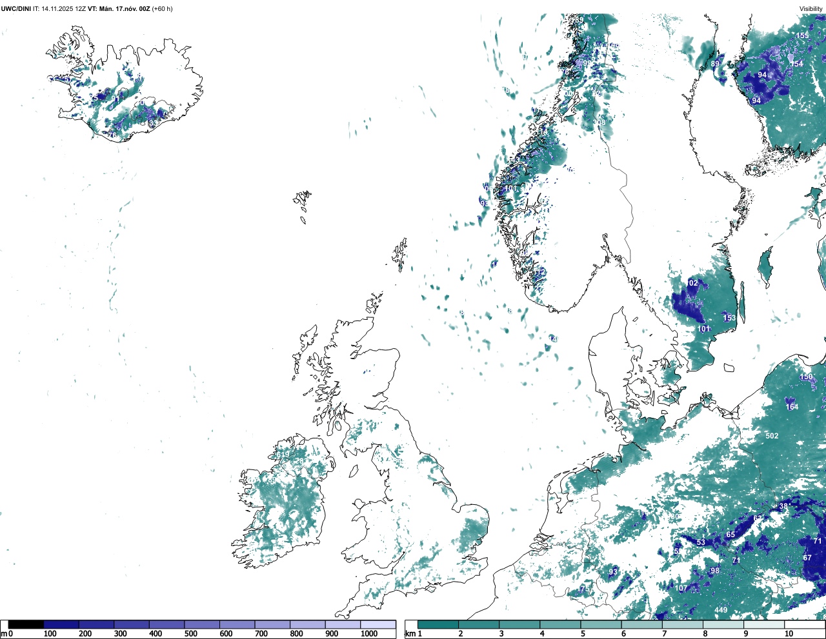Click the 'km' unit label on legend
This screenshot has height=639, width=826.
(409, 634)
